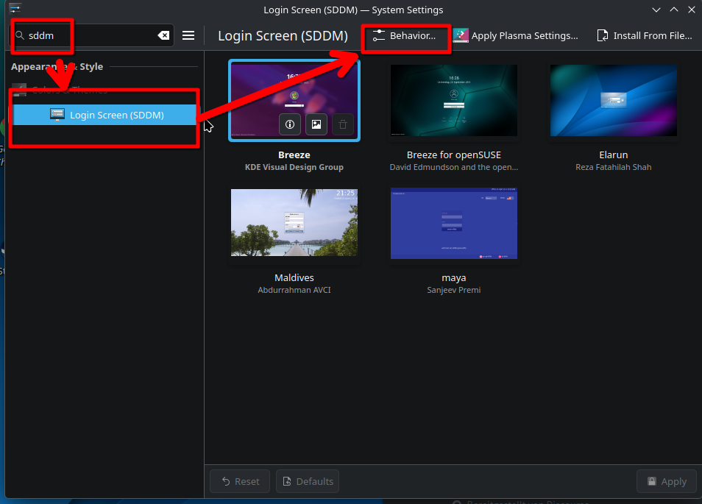This screenshot has width=702, height=504.
Task: Open the hamburger menu beside search
Action: tap(188, 35)
